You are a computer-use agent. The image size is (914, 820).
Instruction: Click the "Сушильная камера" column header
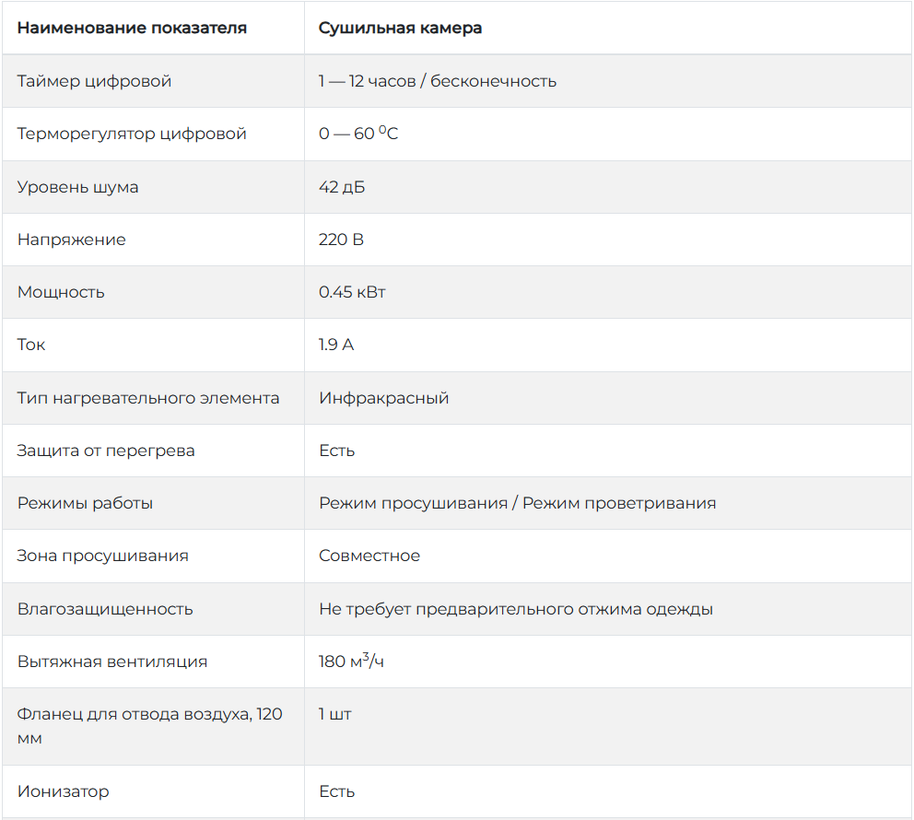pos(400,28)
